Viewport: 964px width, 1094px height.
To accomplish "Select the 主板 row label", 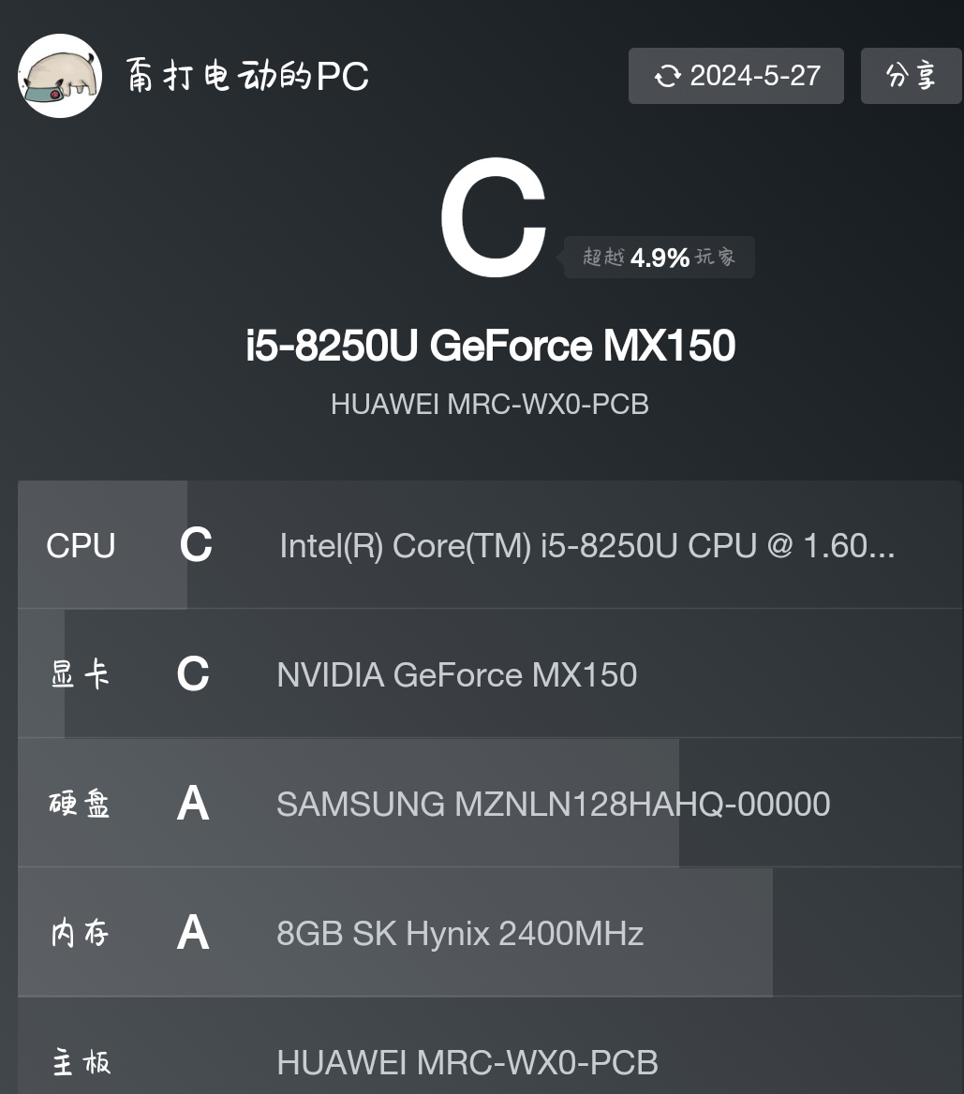I will click(81, 1062).
